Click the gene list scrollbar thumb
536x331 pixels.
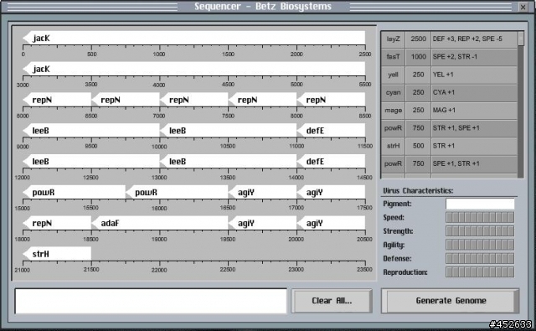521,39
